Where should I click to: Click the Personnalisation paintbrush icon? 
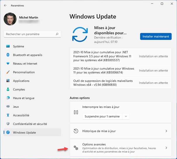(x=8, y=72)
